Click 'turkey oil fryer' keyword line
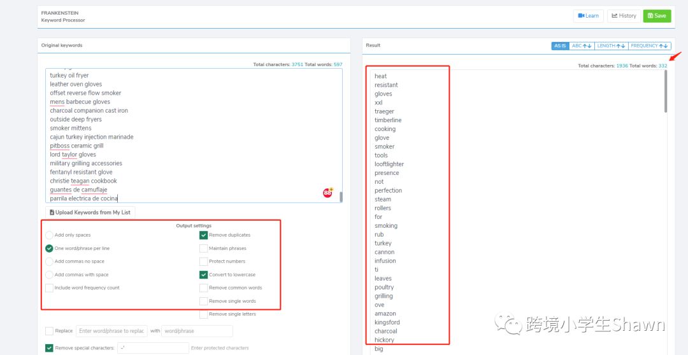Viewport: 688px width, 355px height. click(69, 75)
